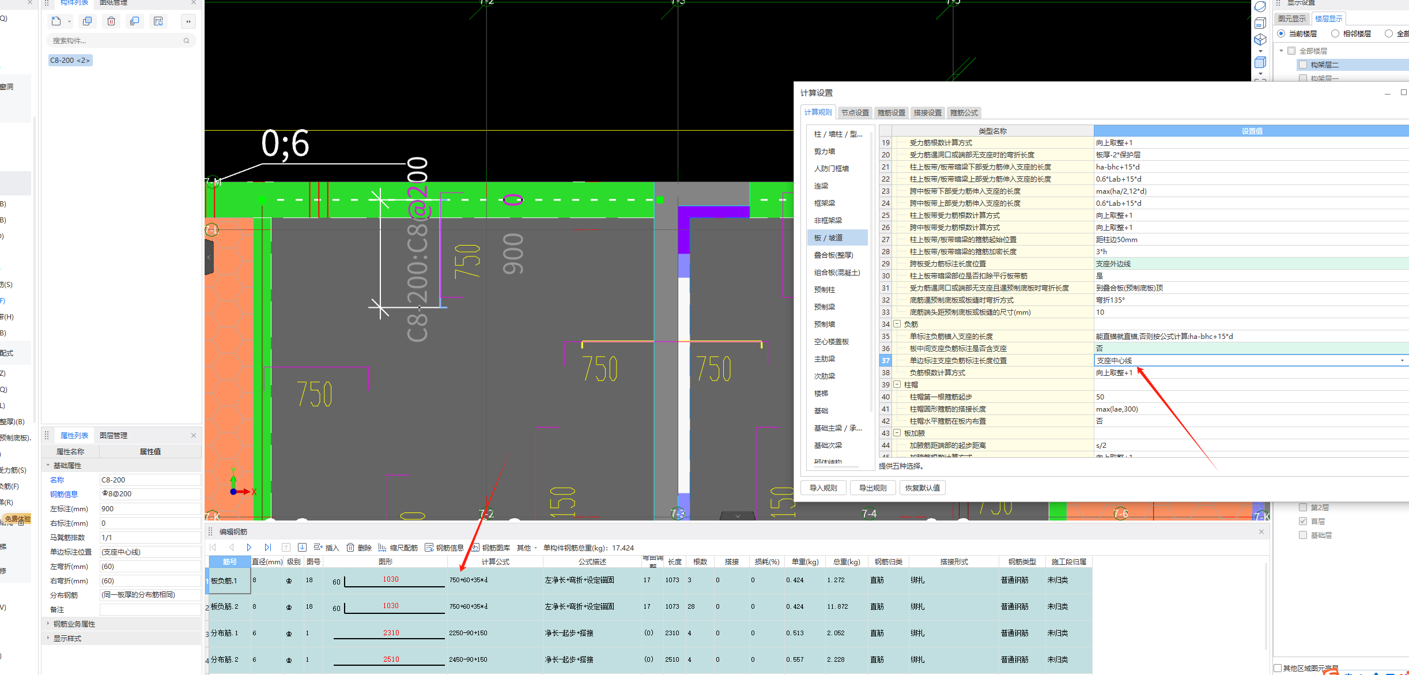Screen dimensions: 1409x675
Task: Open the new component dropdown arrow
Action: tap(69, 22)
